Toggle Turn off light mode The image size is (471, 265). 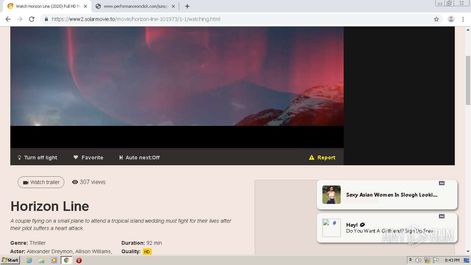click(38, 158)
